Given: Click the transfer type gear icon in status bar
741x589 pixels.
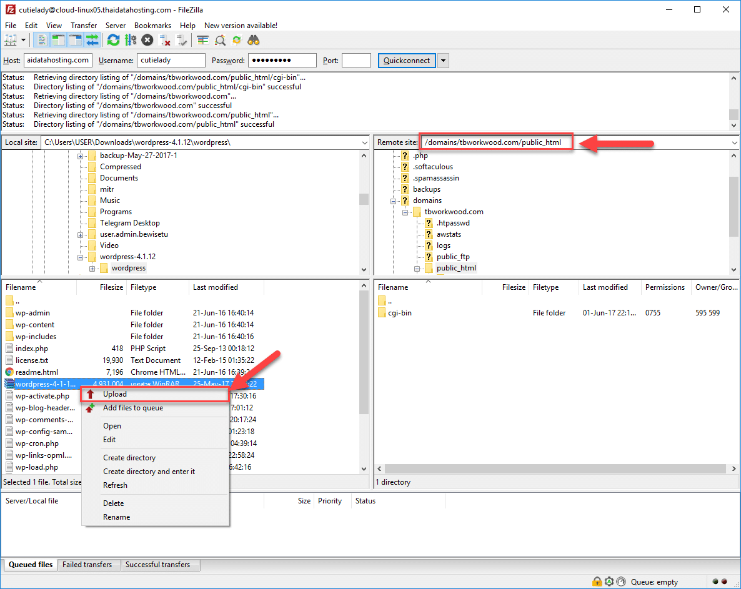Looking at the screenshot, I should click(609, 582).
